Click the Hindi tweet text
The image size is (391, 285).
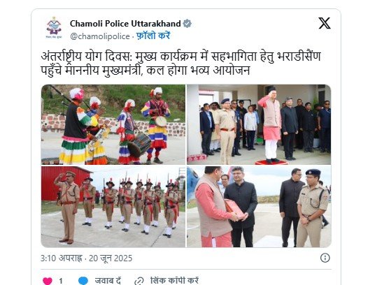180,64
